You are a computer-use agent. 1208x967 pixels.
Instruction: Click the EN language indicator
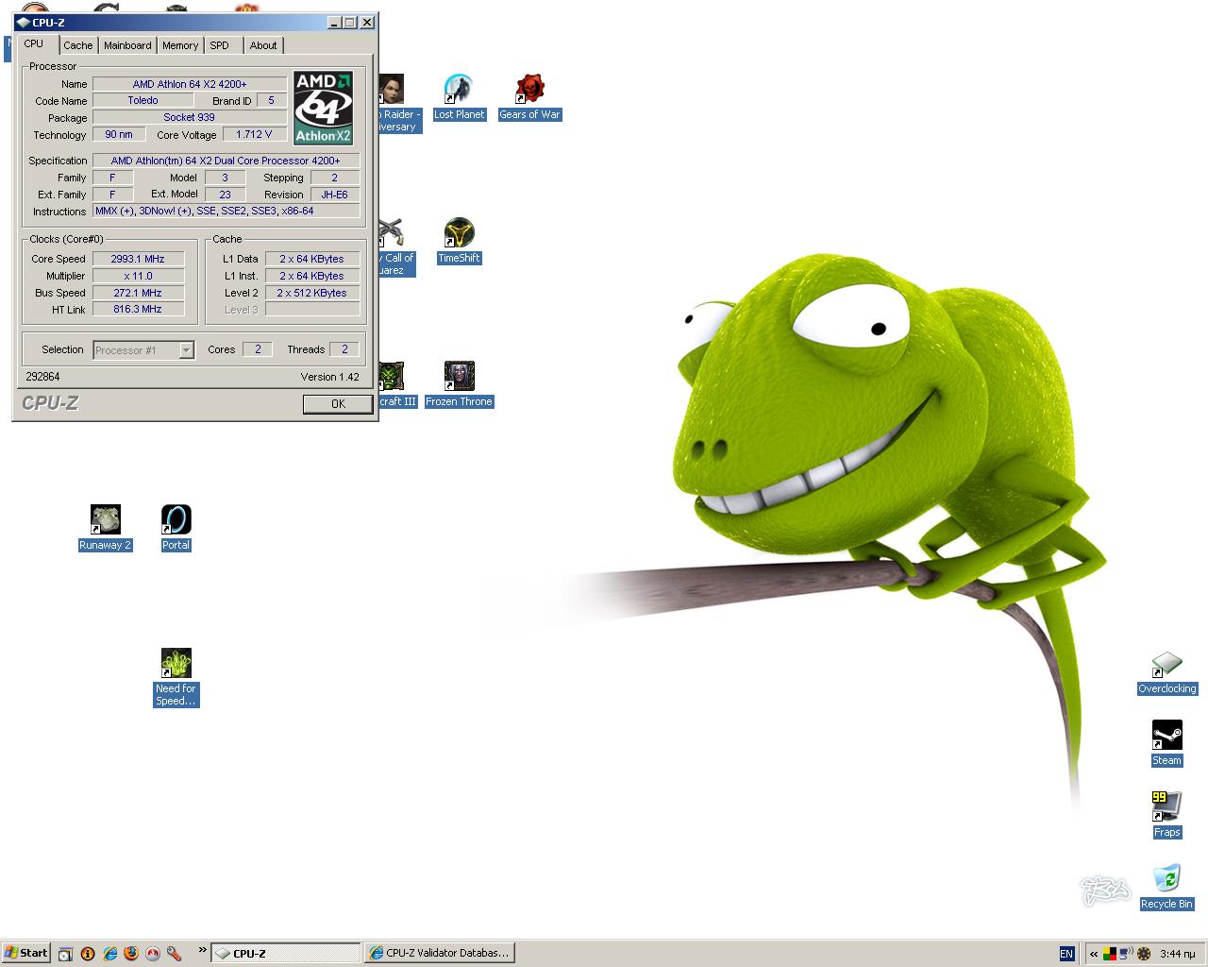1066,954
